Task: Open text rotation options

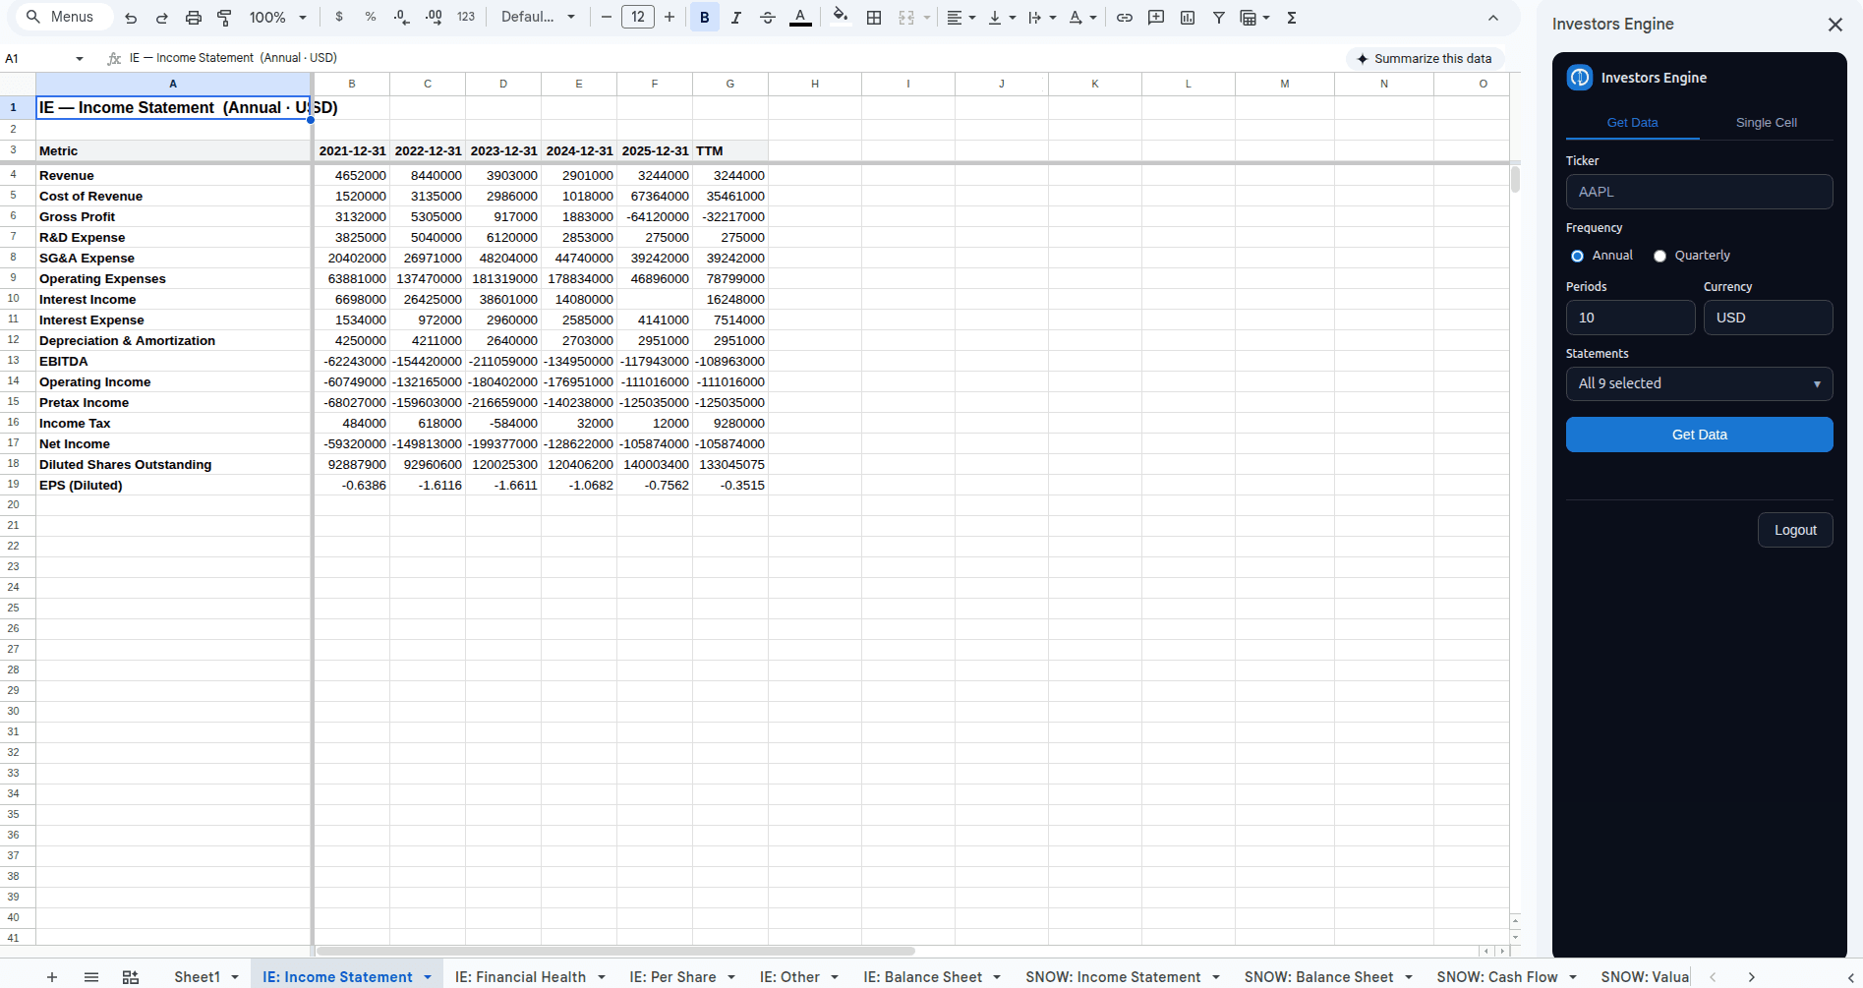Action: click(x=1082, y=17)
